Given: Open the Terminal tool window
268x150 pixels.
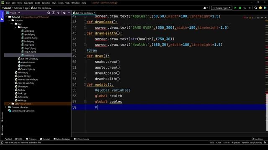Looking at the screenshot, I should point(45,139).
